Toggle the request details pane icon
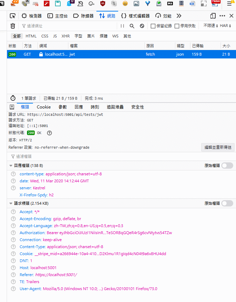The width and height of the screenshot is (236, 302). 12,107
